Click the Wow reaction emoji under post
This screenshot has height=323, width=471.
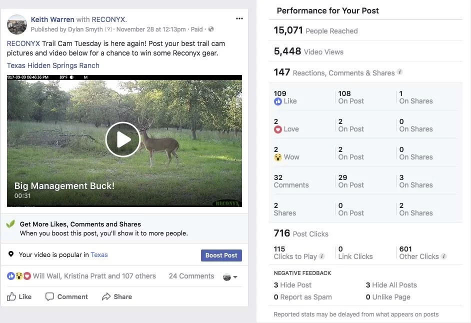coord(19,276)
